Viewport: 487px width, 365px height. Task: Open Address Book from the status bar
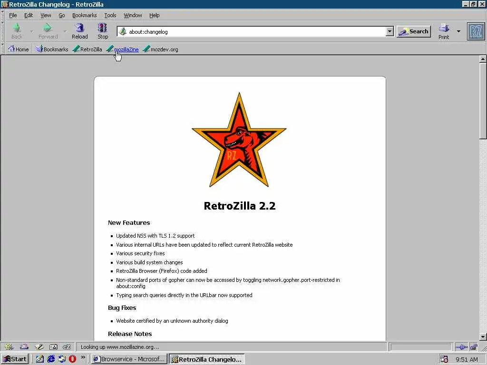(x=53, y=347)
